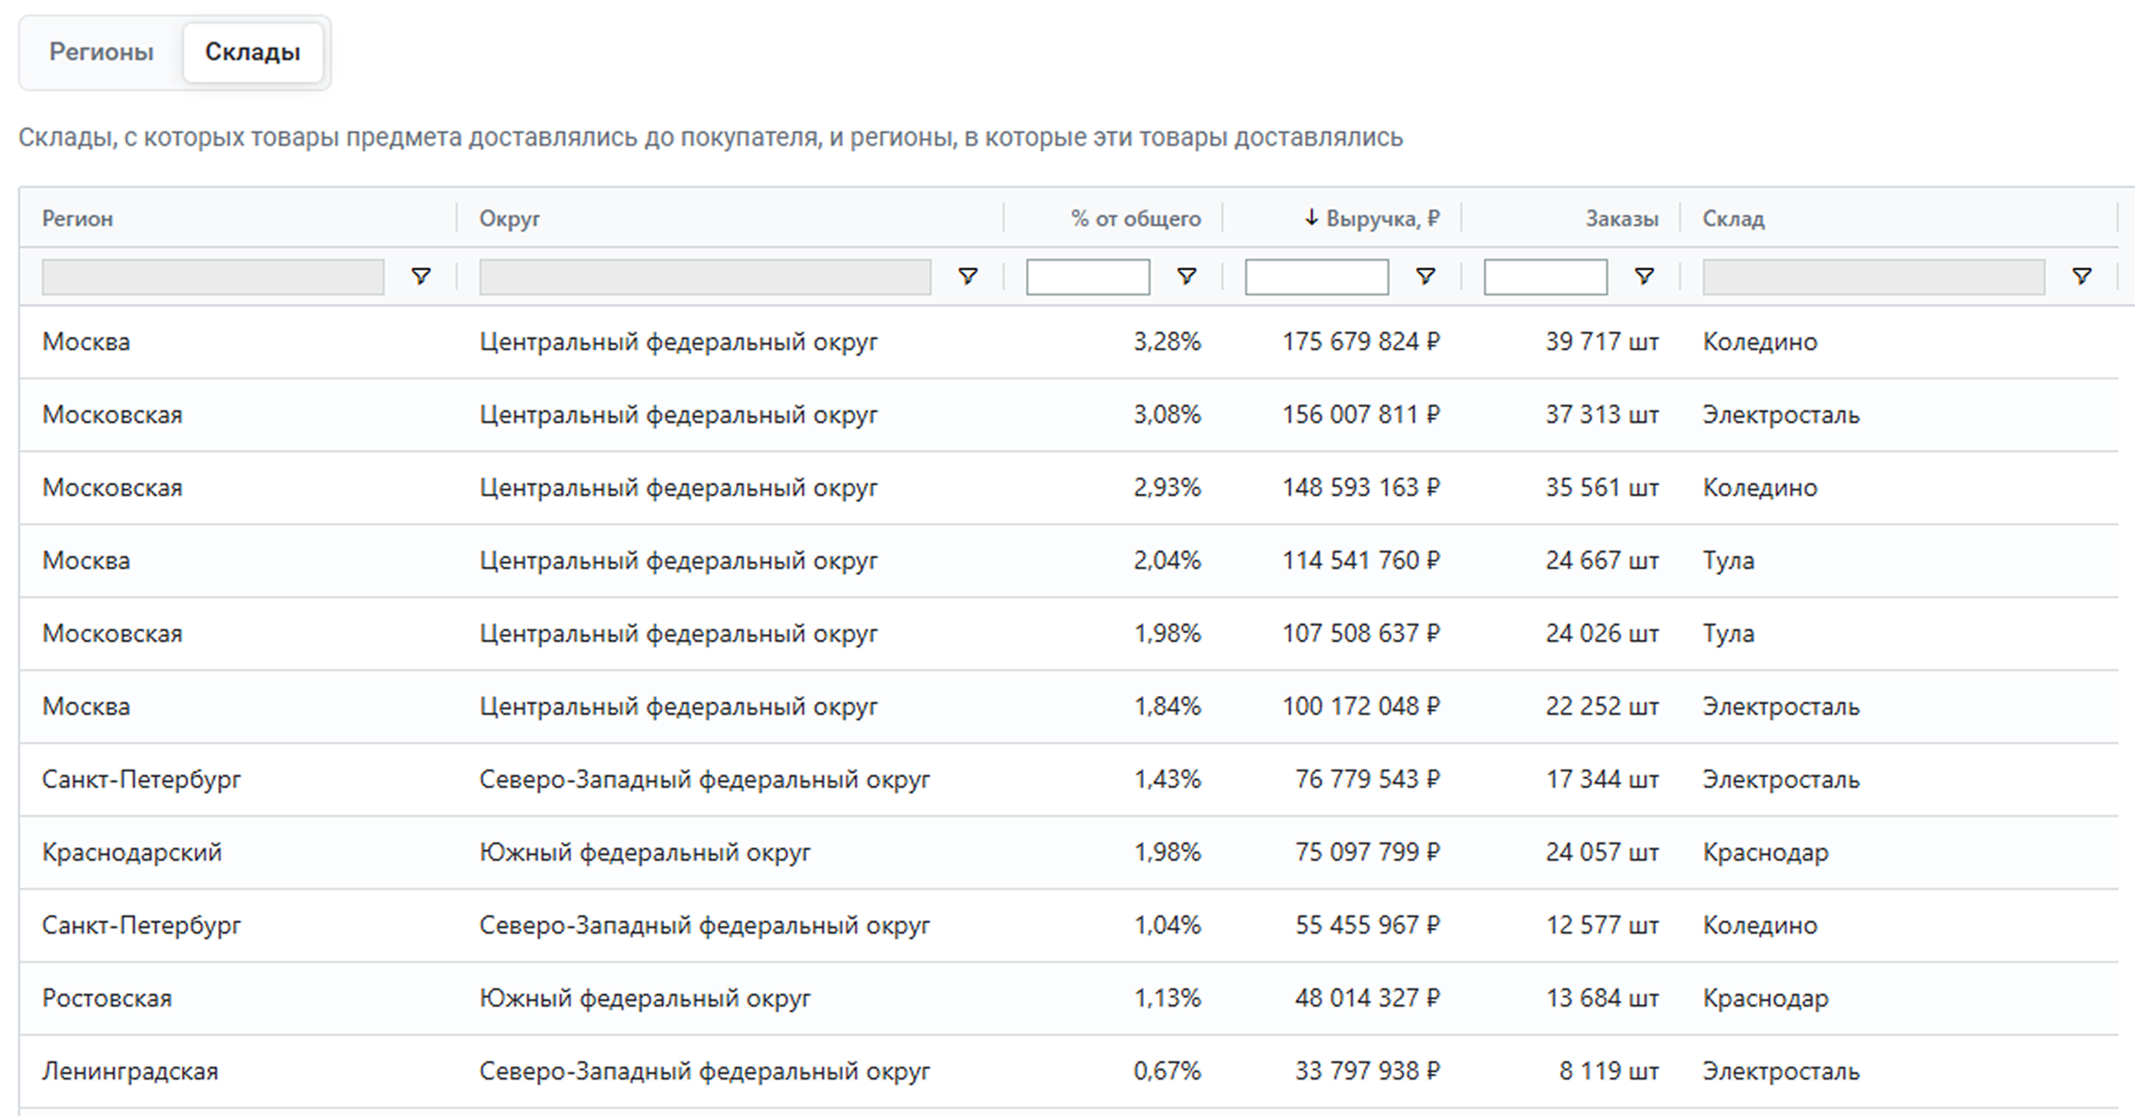Screen dimensions: 2135x1116
Task: Click the filter icon for Регион column
Action: click(x=420, y=276)
